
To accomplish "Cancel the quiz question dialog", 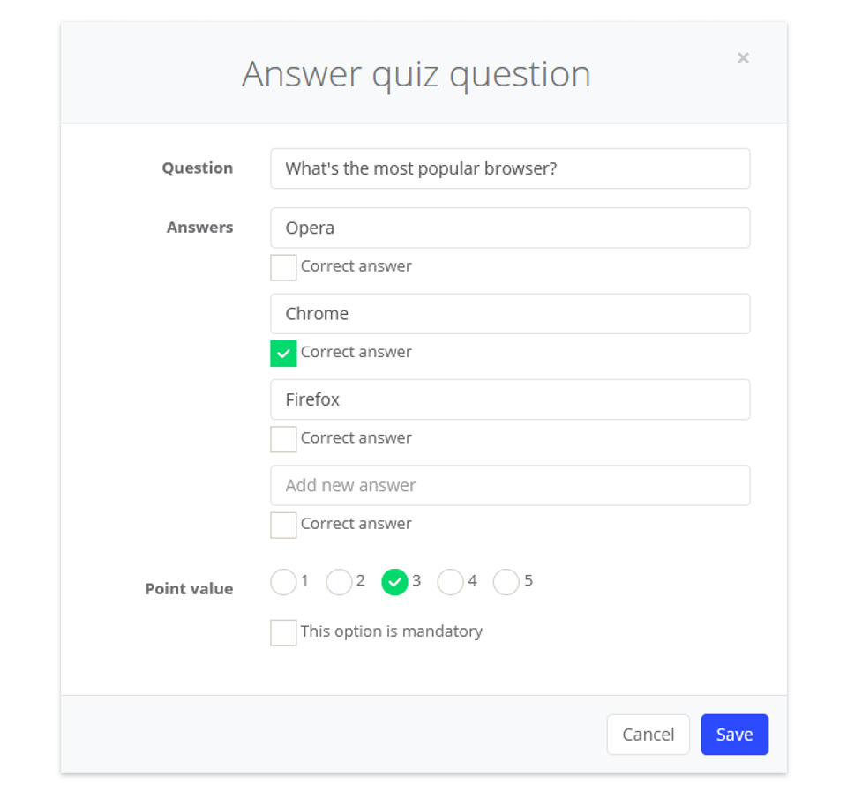I will click(648, 735).
